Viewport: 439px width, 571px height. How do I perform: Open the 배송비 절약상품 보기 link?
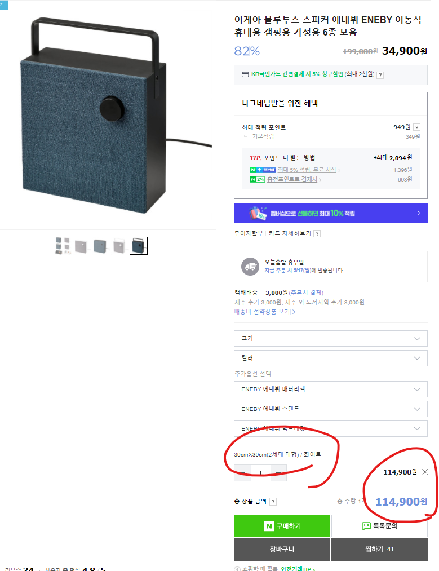coord(265,312)
